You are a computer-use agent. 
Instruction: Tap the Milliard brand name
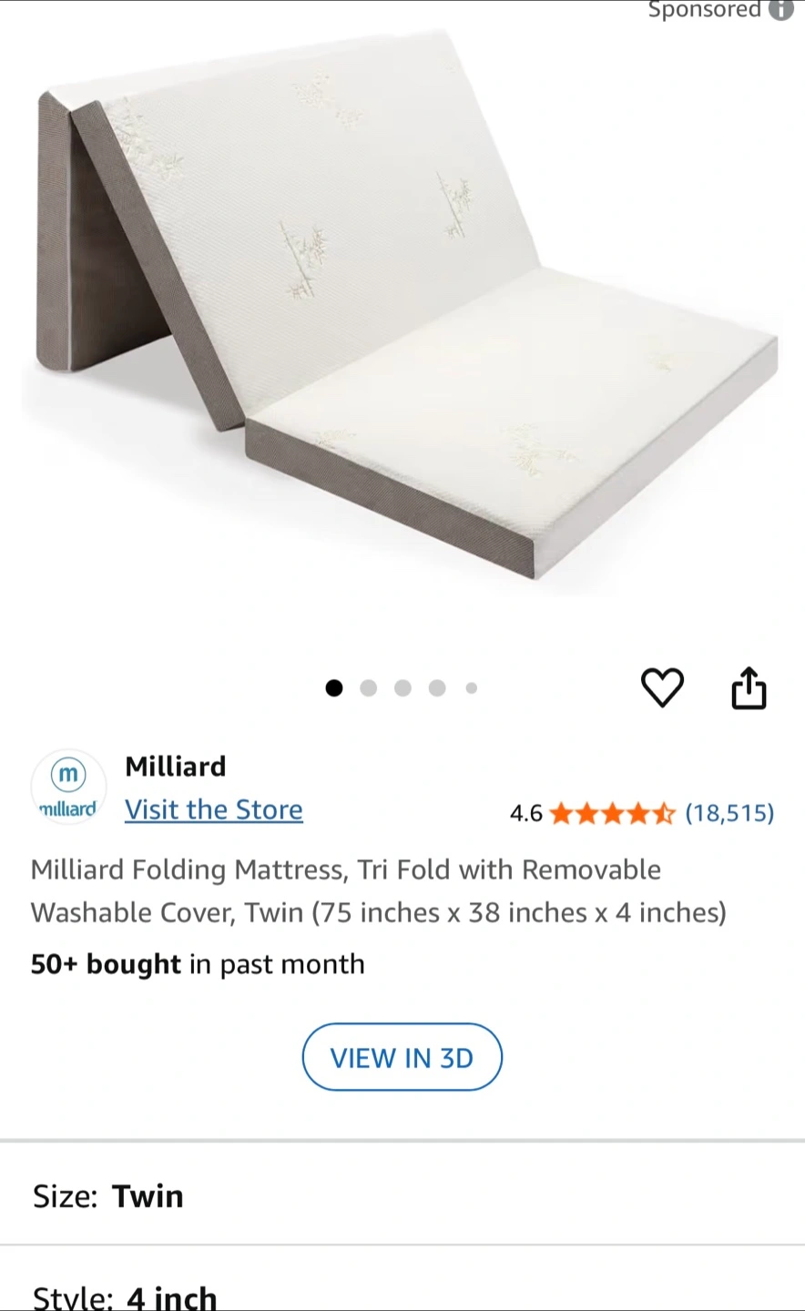coord(175,767)
